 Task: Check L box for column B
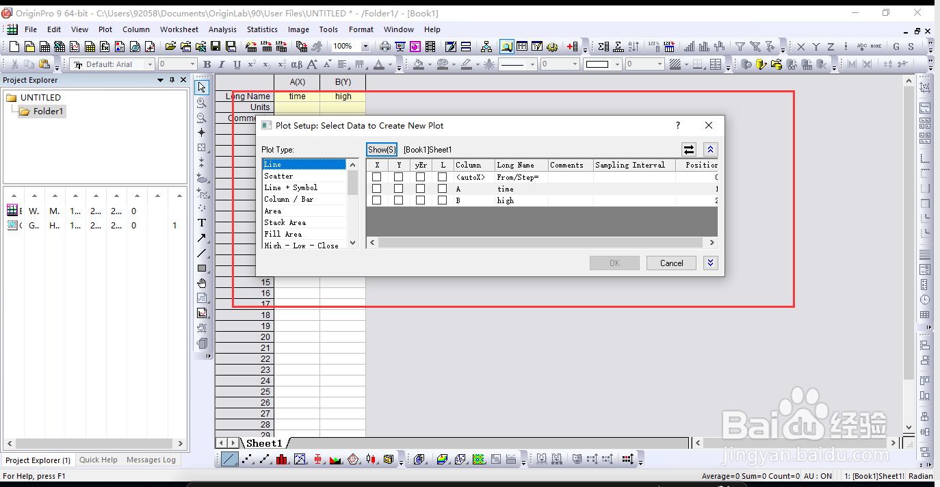pos(442,200)
